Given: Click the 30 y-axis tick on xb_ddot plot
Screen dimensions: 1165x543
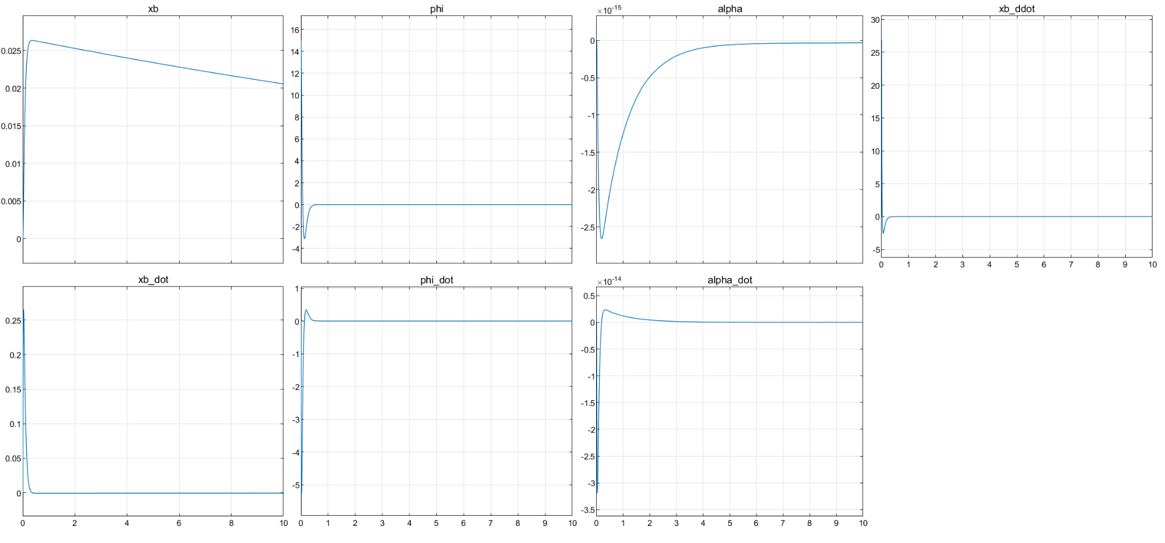Looking at the screenshot, I should coord(875,20).
